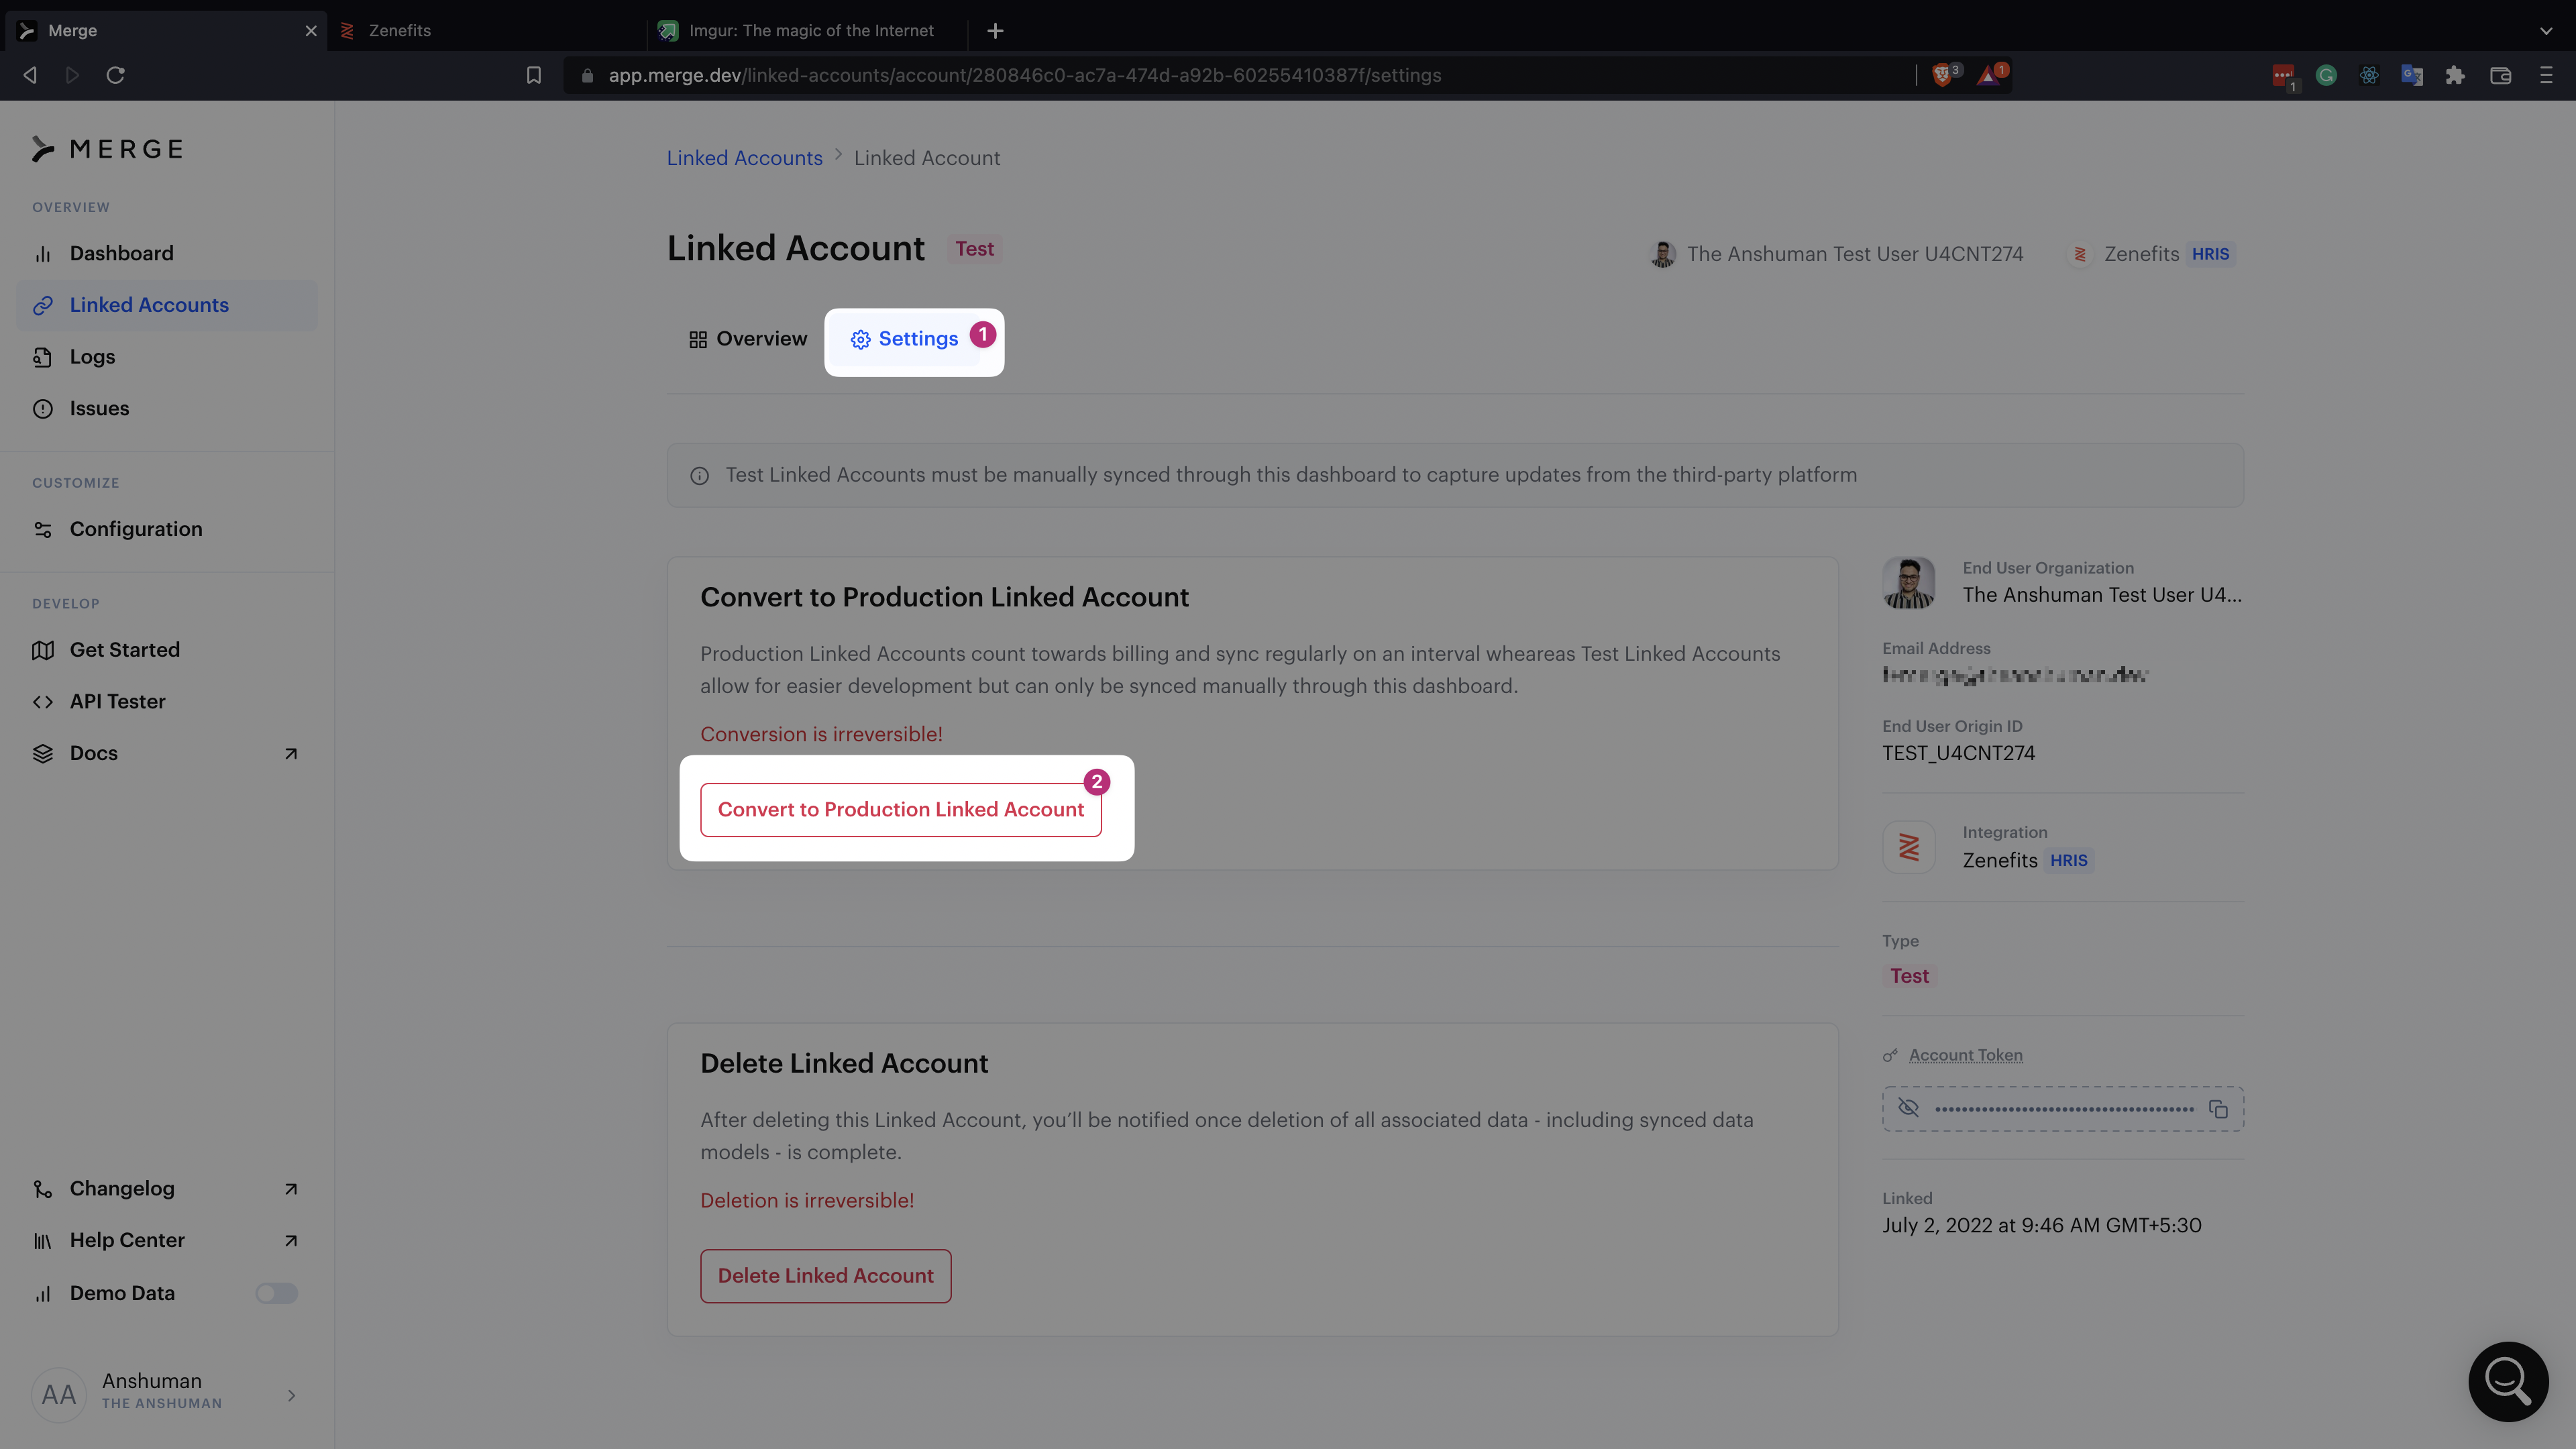Image resolution: width=2576 pixels, height=1449 pixels.
Task: Click the Docs external link arrow
Action: tap(290, 754)
